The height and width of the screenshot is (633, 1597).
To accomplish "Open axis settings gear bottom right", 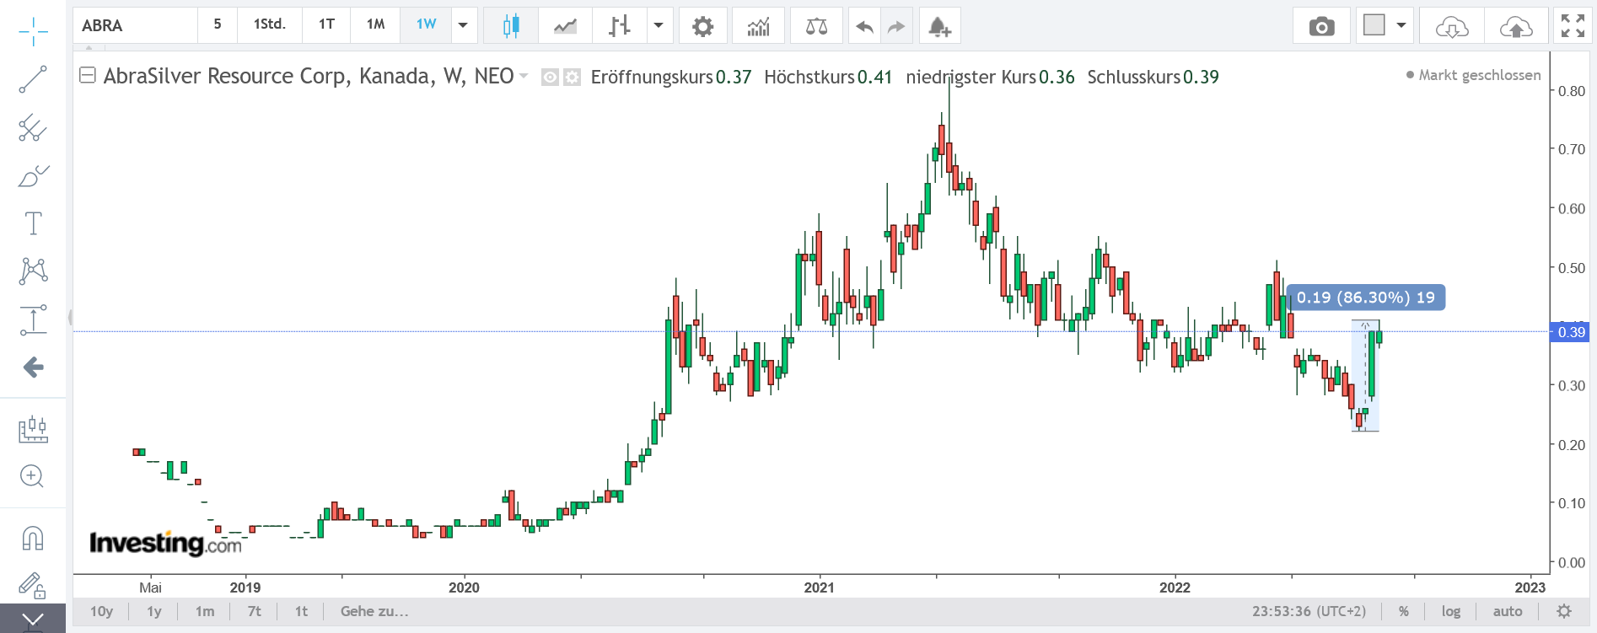I will 1564,611.
